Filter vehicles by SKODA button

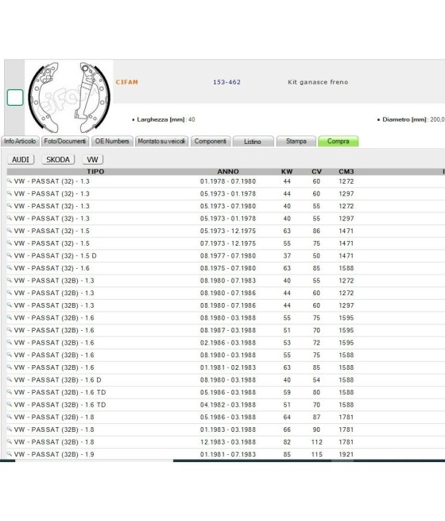click(58, 160)
